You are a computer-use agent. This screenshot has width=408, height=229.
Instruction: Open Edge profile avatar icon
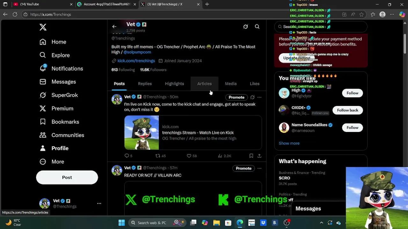tap(382, 14)
